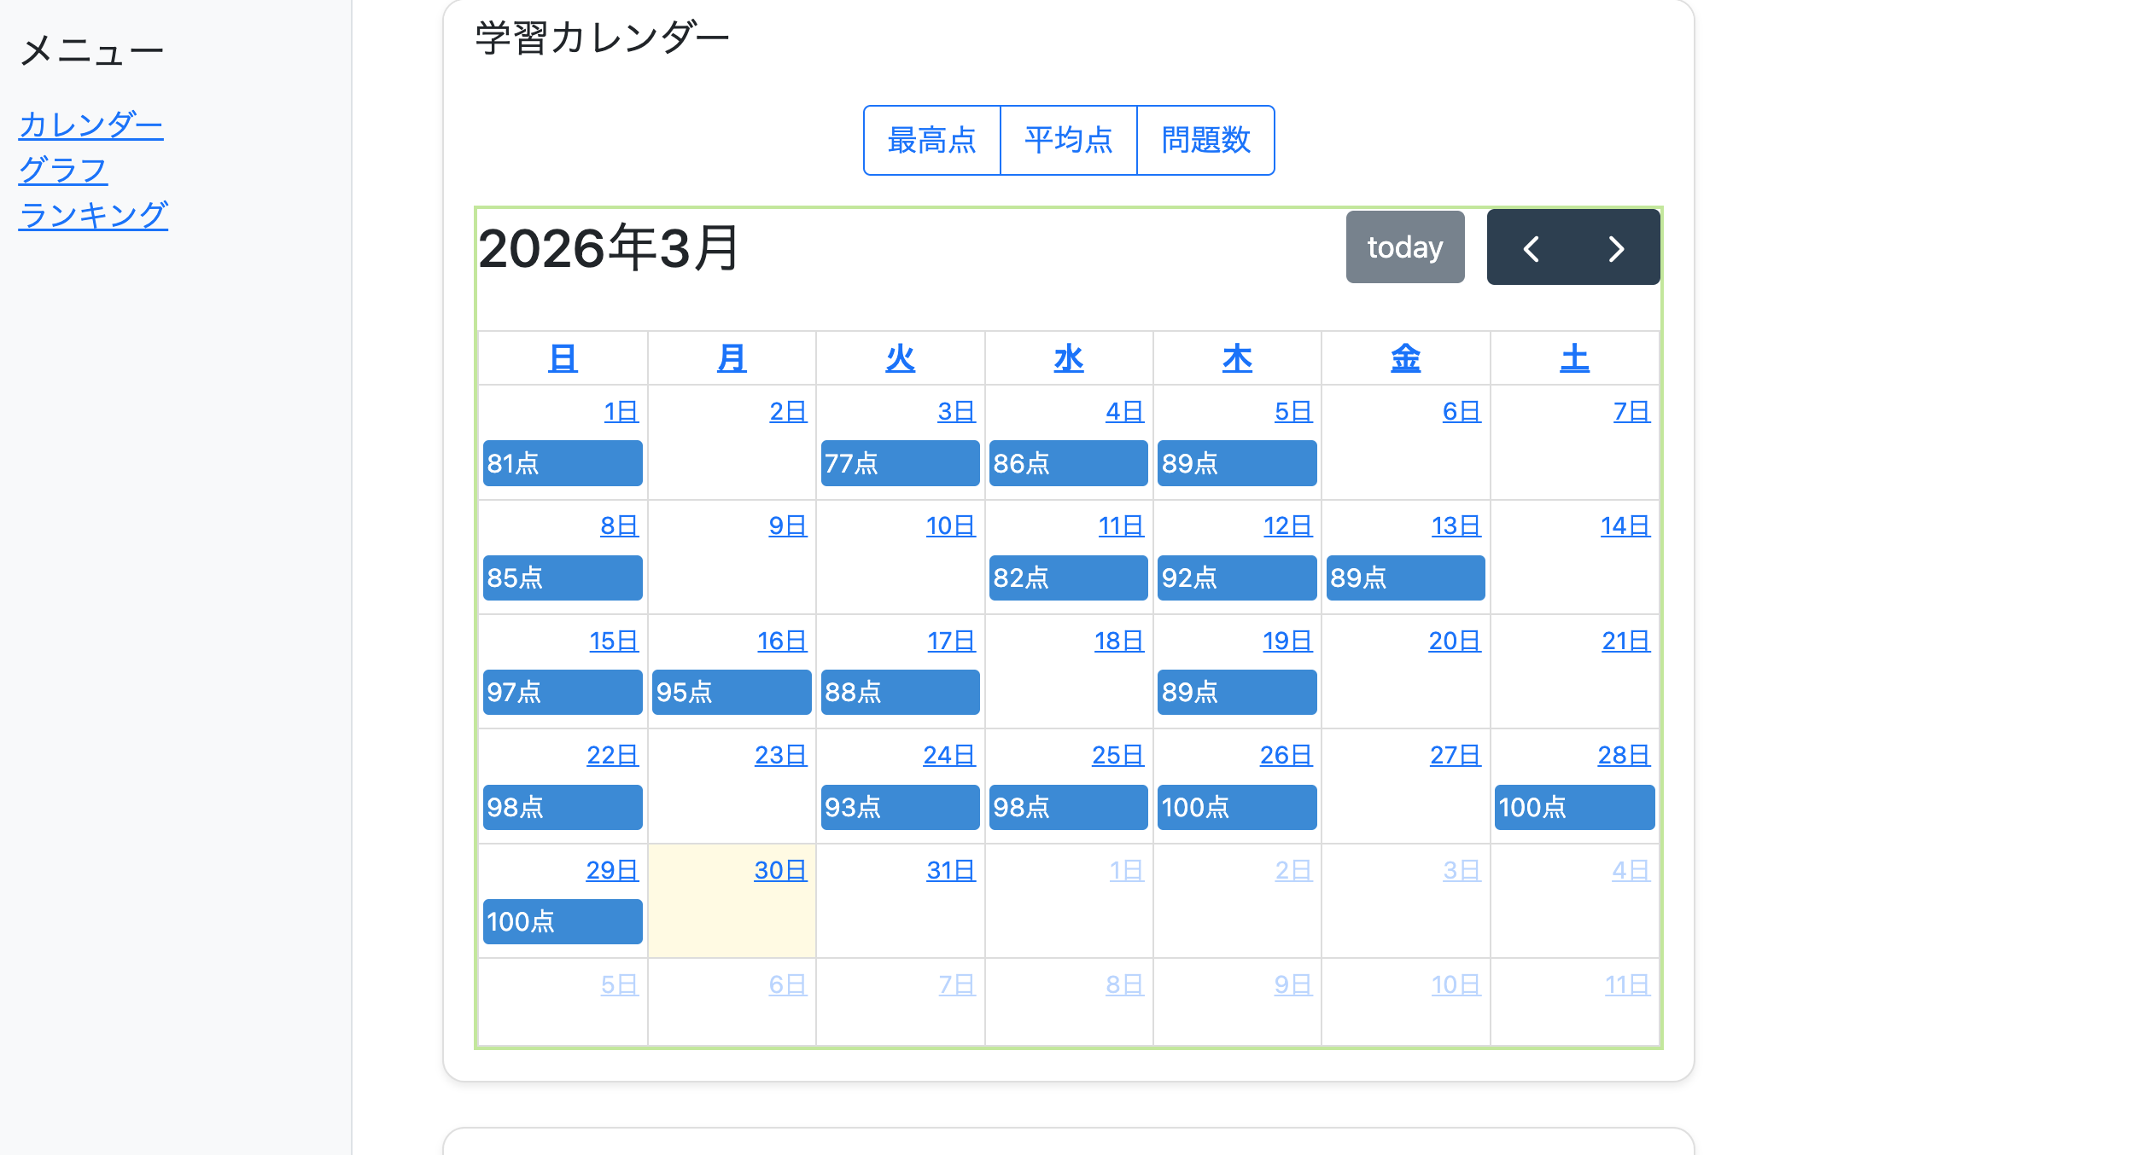Jump back to today using the today button
Screen dimensions: 2153x1155
click(1404, 247)
